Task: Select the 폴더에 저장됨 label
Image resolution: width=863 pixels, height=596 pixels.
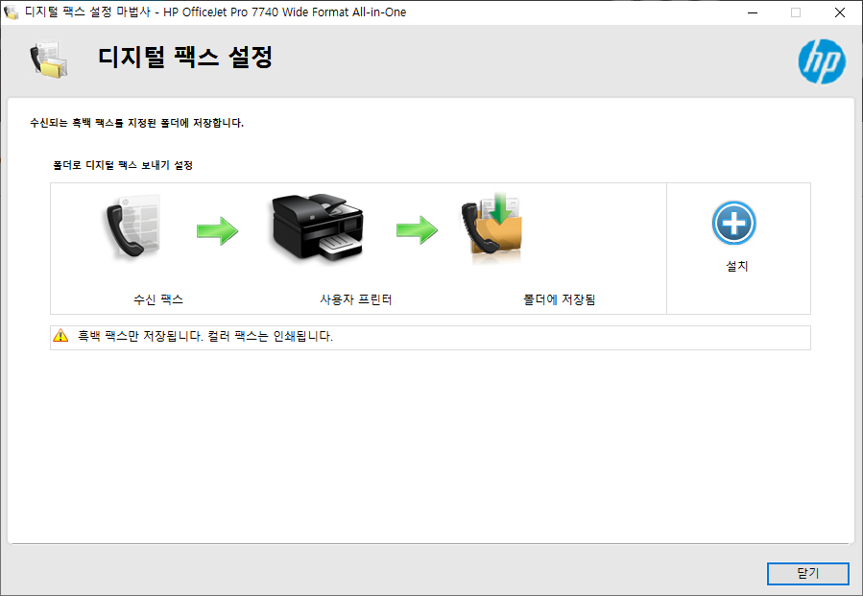Action: point(560,300)
